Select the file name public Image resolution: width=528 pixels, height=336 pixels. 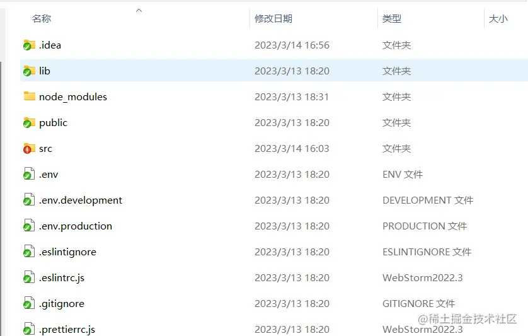tap(53, 123)
